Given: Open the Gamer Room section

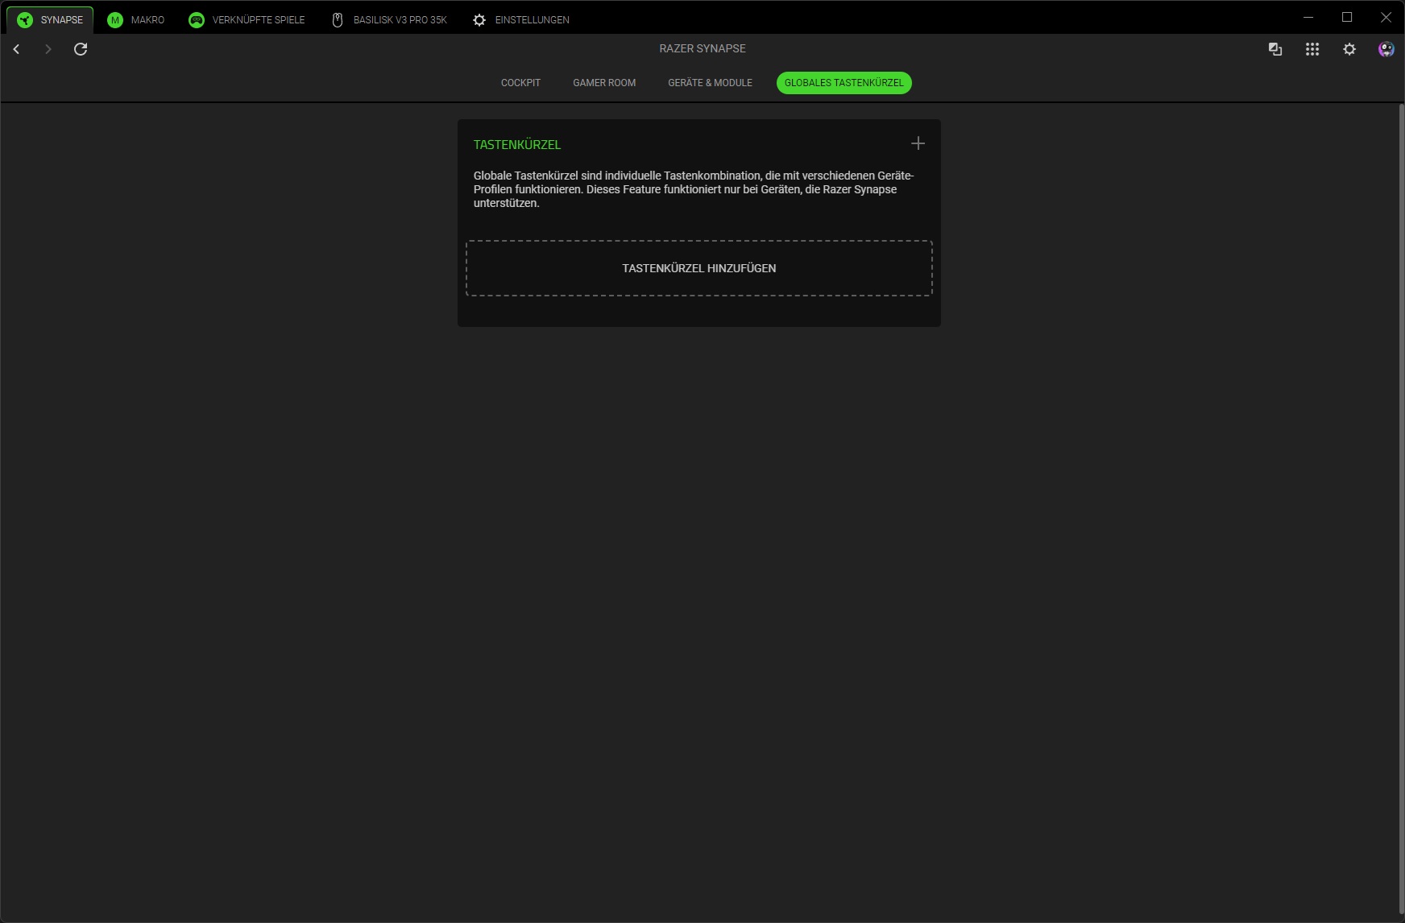Looking at the screenshot, I should (x=604, y=83).
